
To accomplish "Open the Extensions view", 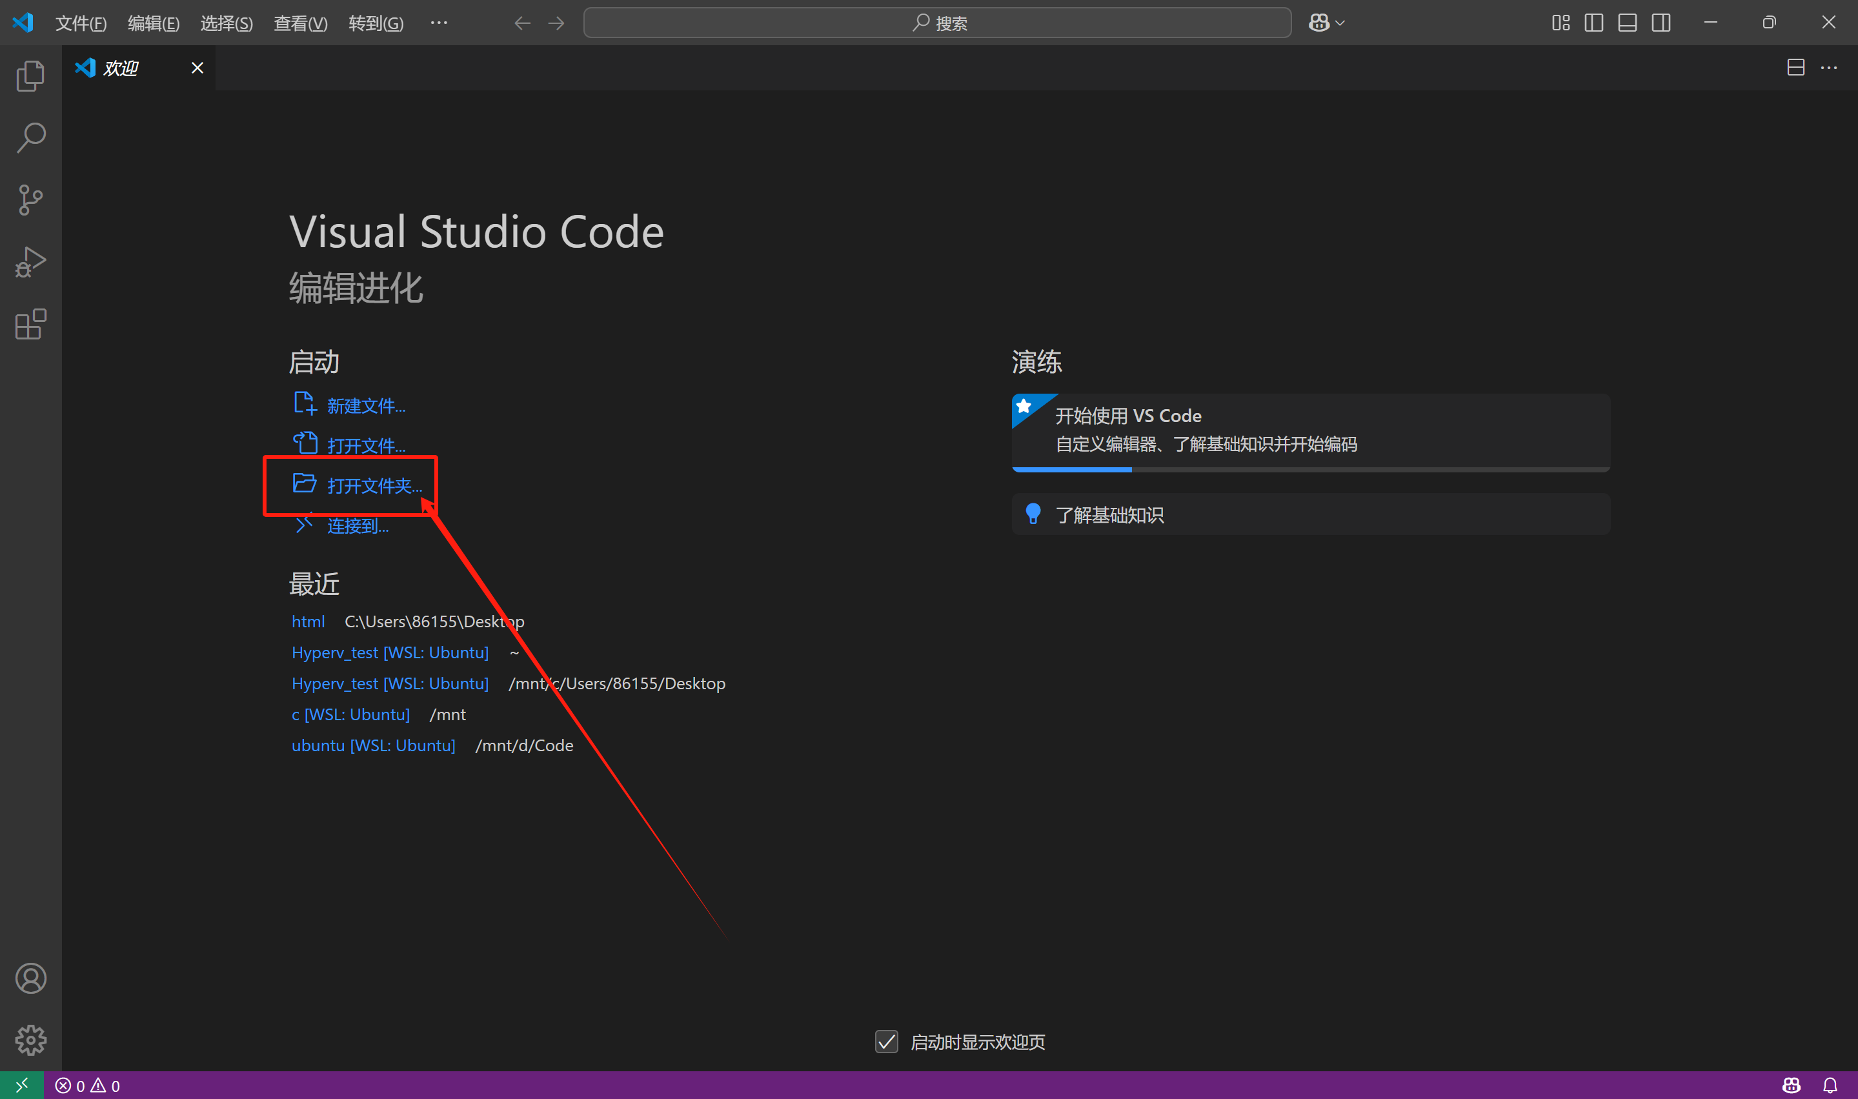I will pyautogui.click(x=30, y=325).
